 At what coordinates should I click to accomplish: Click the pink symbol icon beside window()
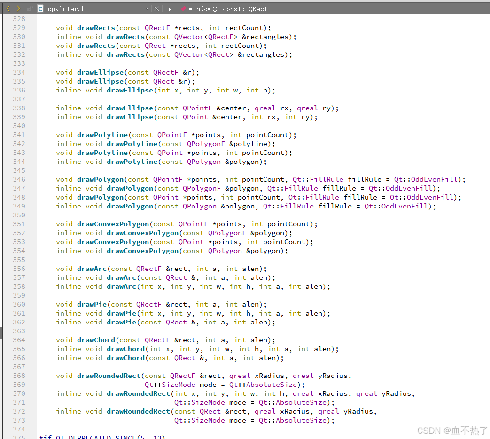click(x=184, y=9)
